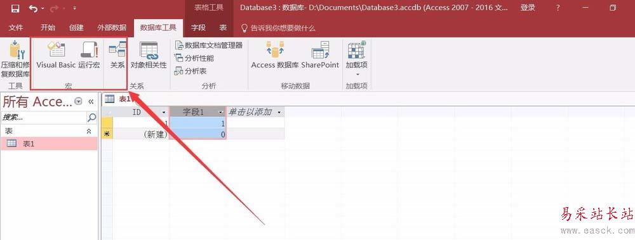
Task: Select the new record asterisk row selector
Action: point(107,134)
